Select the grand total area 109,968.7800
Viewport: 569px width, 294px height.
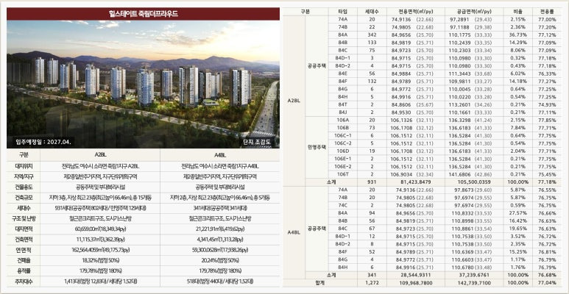(x=415, y=282)
